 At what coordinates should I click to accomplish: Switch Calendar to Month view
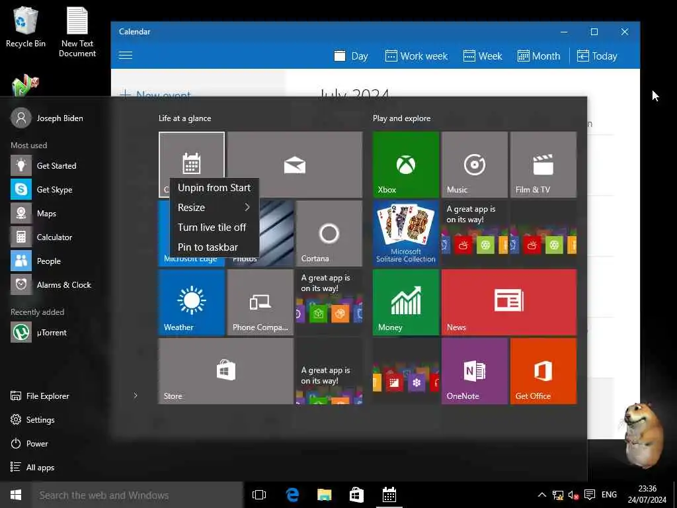click(539, 56)
